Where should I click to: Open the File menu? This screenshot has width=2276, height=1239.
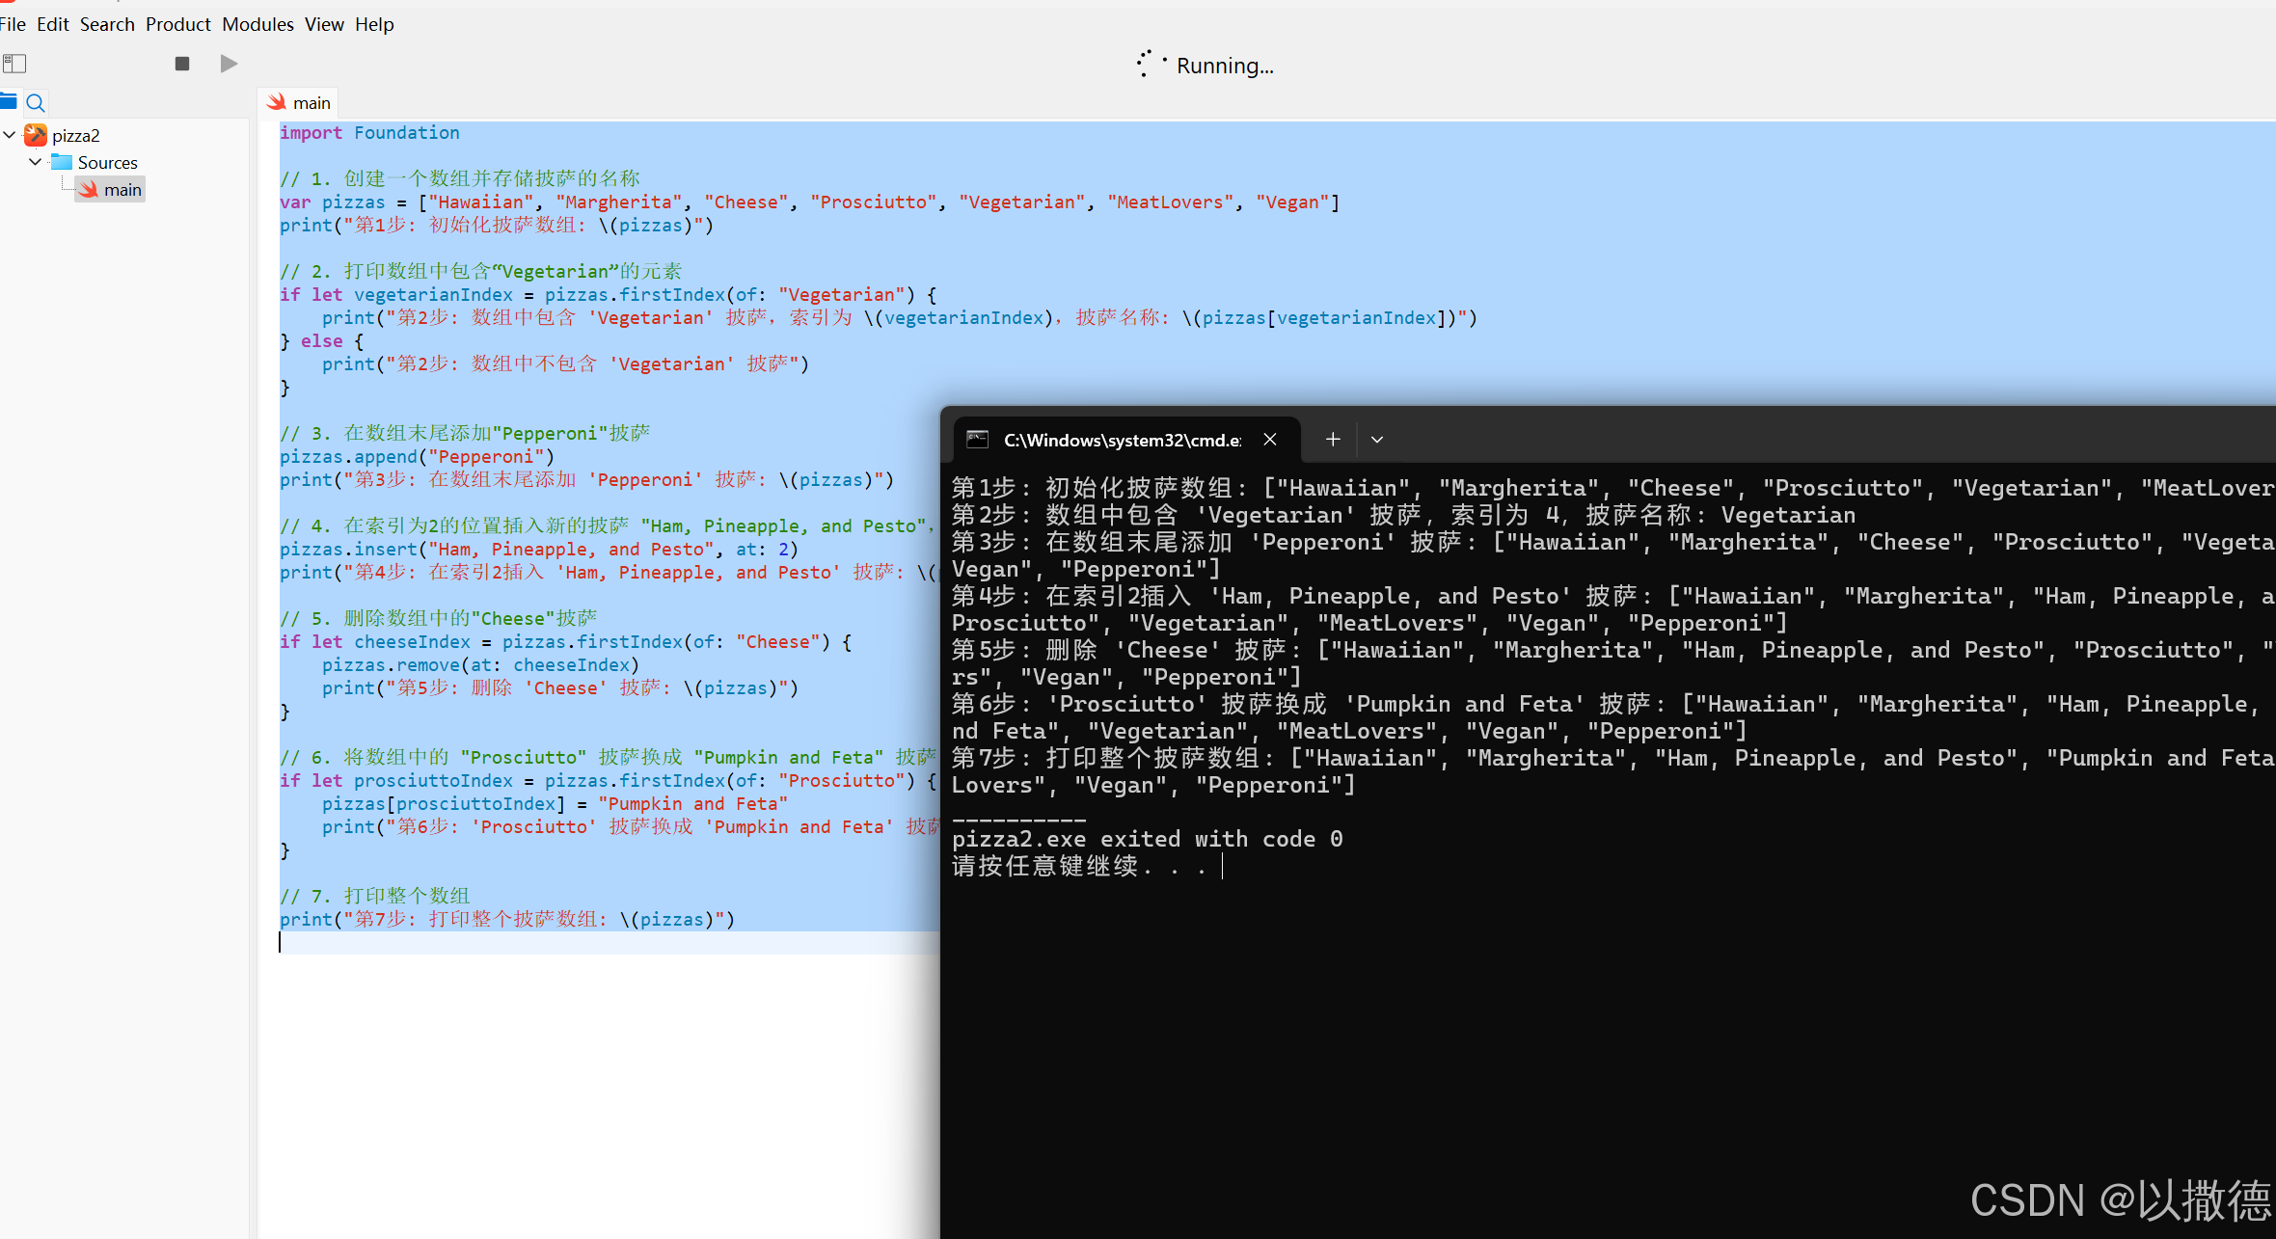[x=13, y=24]
